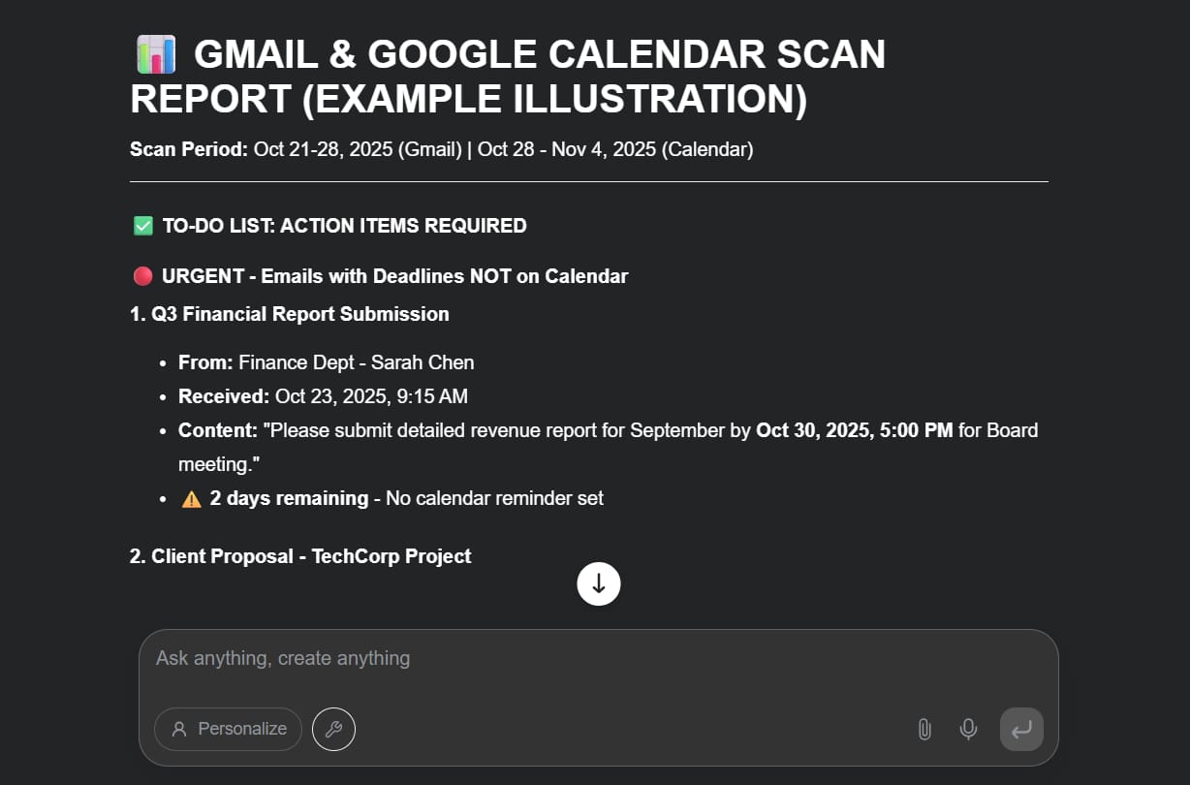Select the "Q3 Financial Report Submission" heading
This screenshot has width=1190, height=785.
tap(290, 314)
